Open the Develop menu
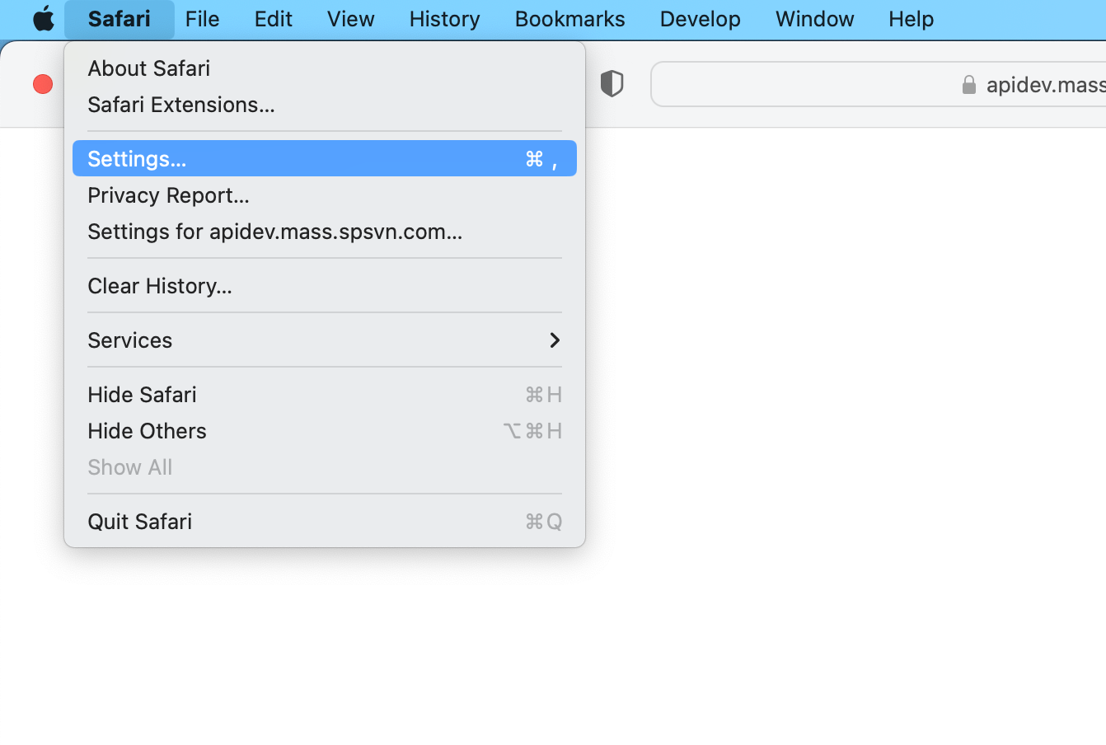Screen dimensions: 1106x745 pos(700,19)
